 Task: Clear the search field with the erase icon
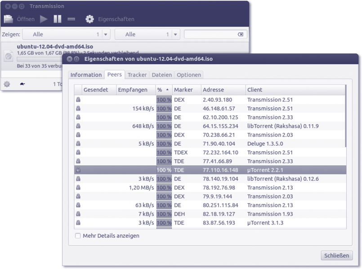click(241, 35)
